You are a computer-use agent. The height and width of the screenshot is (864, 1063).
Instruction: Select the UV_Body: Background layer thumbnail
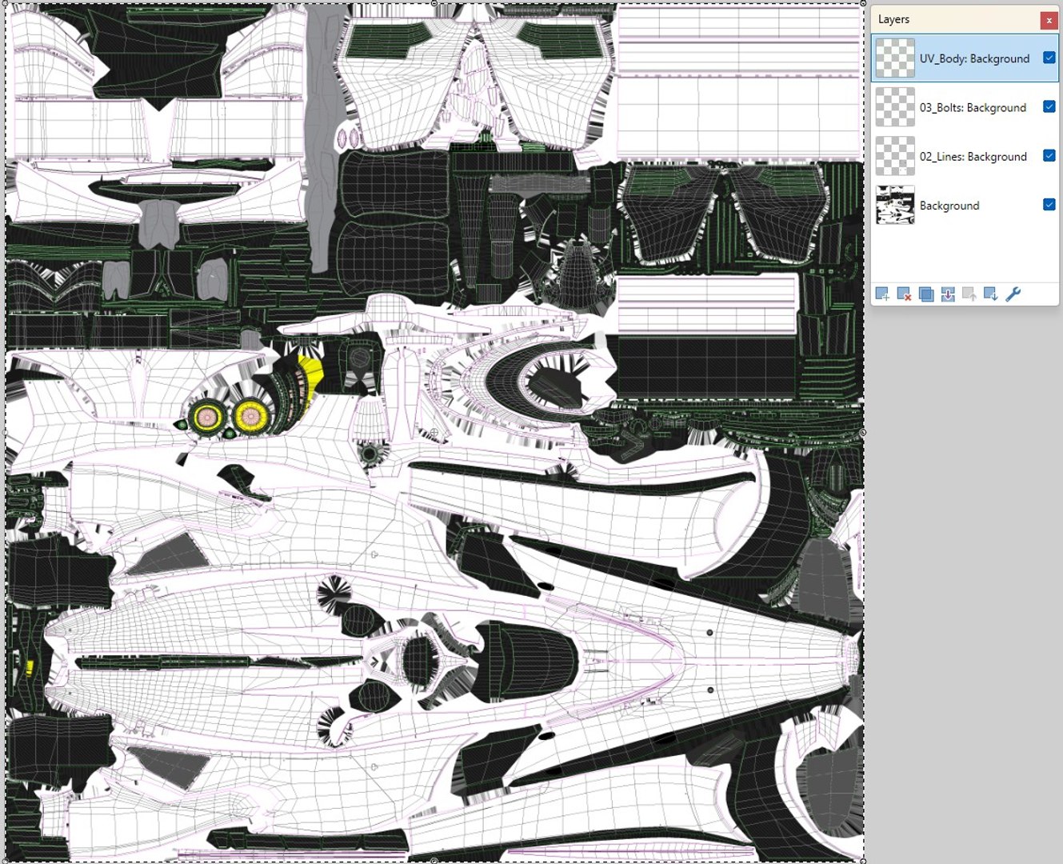895,58
